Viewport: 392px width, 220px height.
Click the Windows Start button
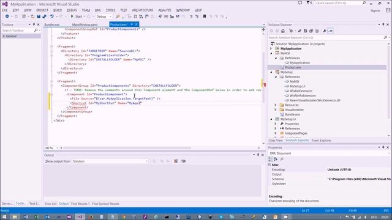tap(4, 217)
